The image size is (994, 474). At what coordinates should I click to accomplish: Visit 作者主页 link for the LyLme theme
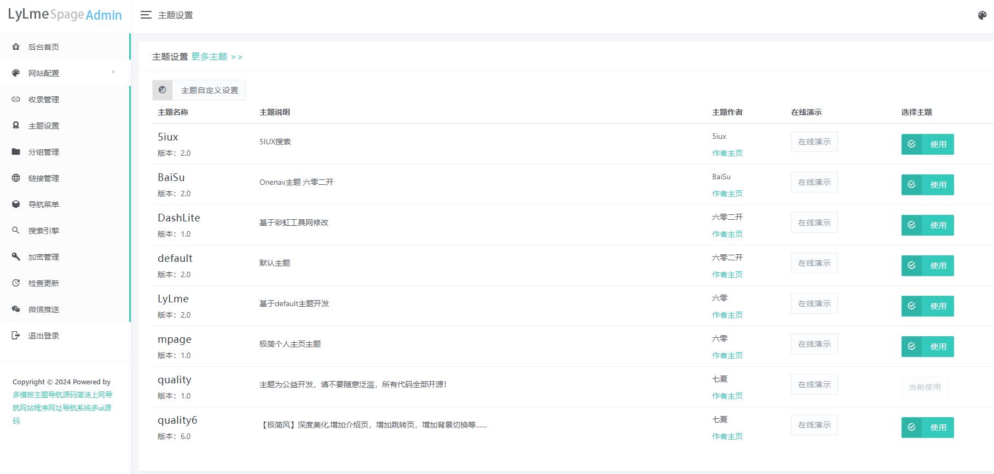727,315
